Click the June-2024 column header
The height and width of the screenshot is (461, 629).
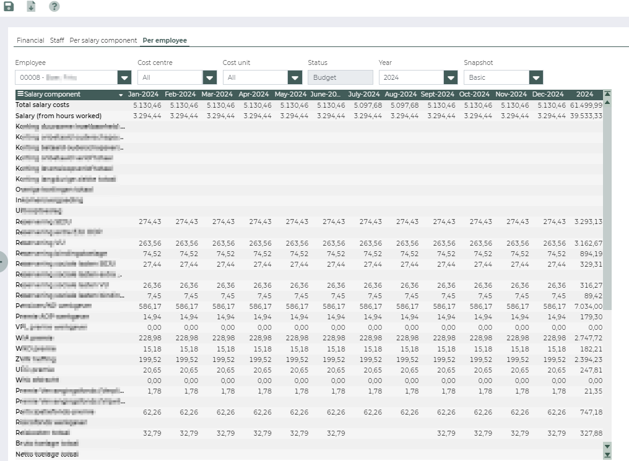[325, 94]
